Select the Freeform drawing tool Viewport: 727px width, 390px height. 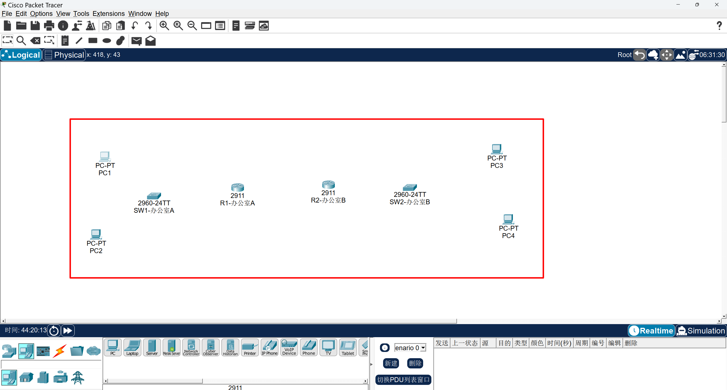click(x=121, y=41)
